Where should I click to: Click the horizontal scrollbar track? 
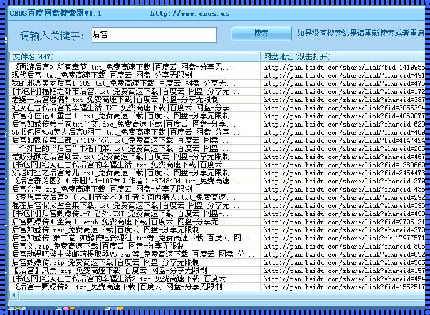coord(222,296)
